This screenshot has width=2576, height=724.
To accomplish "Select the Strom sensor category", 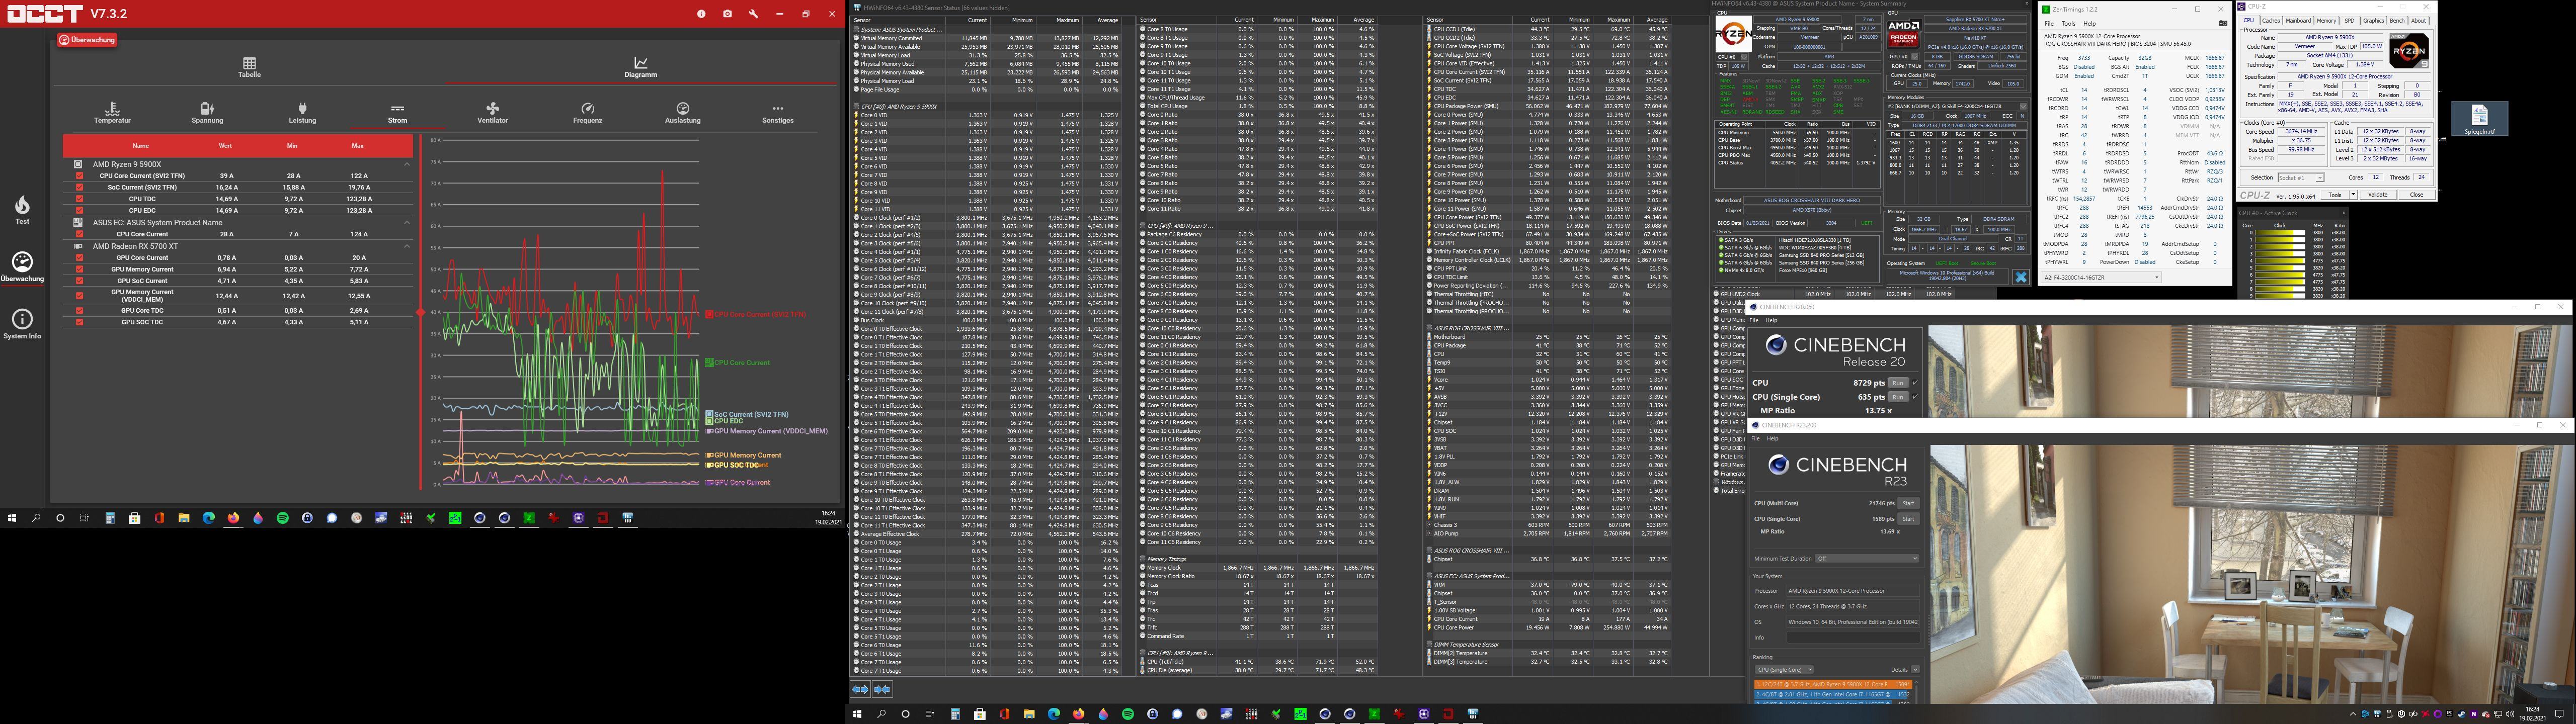I will pyautogui.click(x=397, y=112).
